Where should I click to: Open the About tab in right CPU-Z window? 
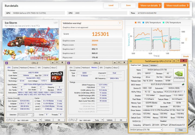(115, 67)
